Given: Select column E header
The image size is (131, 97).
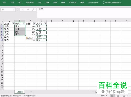Looking at the screenshot, I should click(x=52, y=21).
